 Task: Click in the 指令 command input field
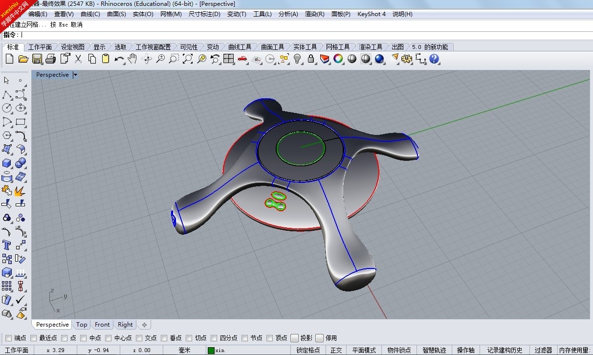(306, 35)
